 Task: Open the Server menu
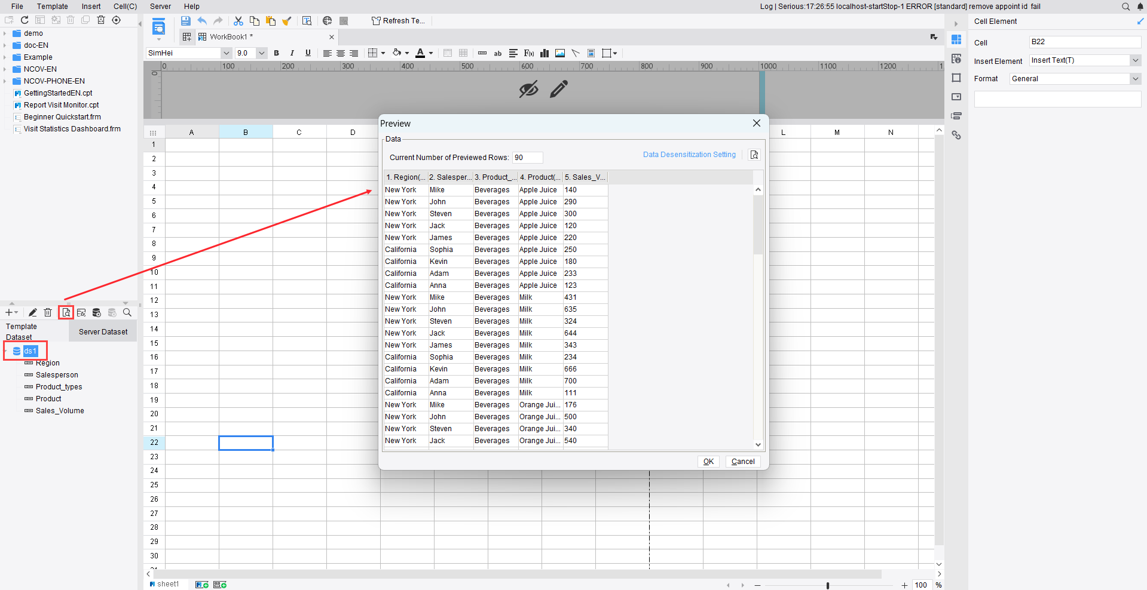tap(160, 7)
